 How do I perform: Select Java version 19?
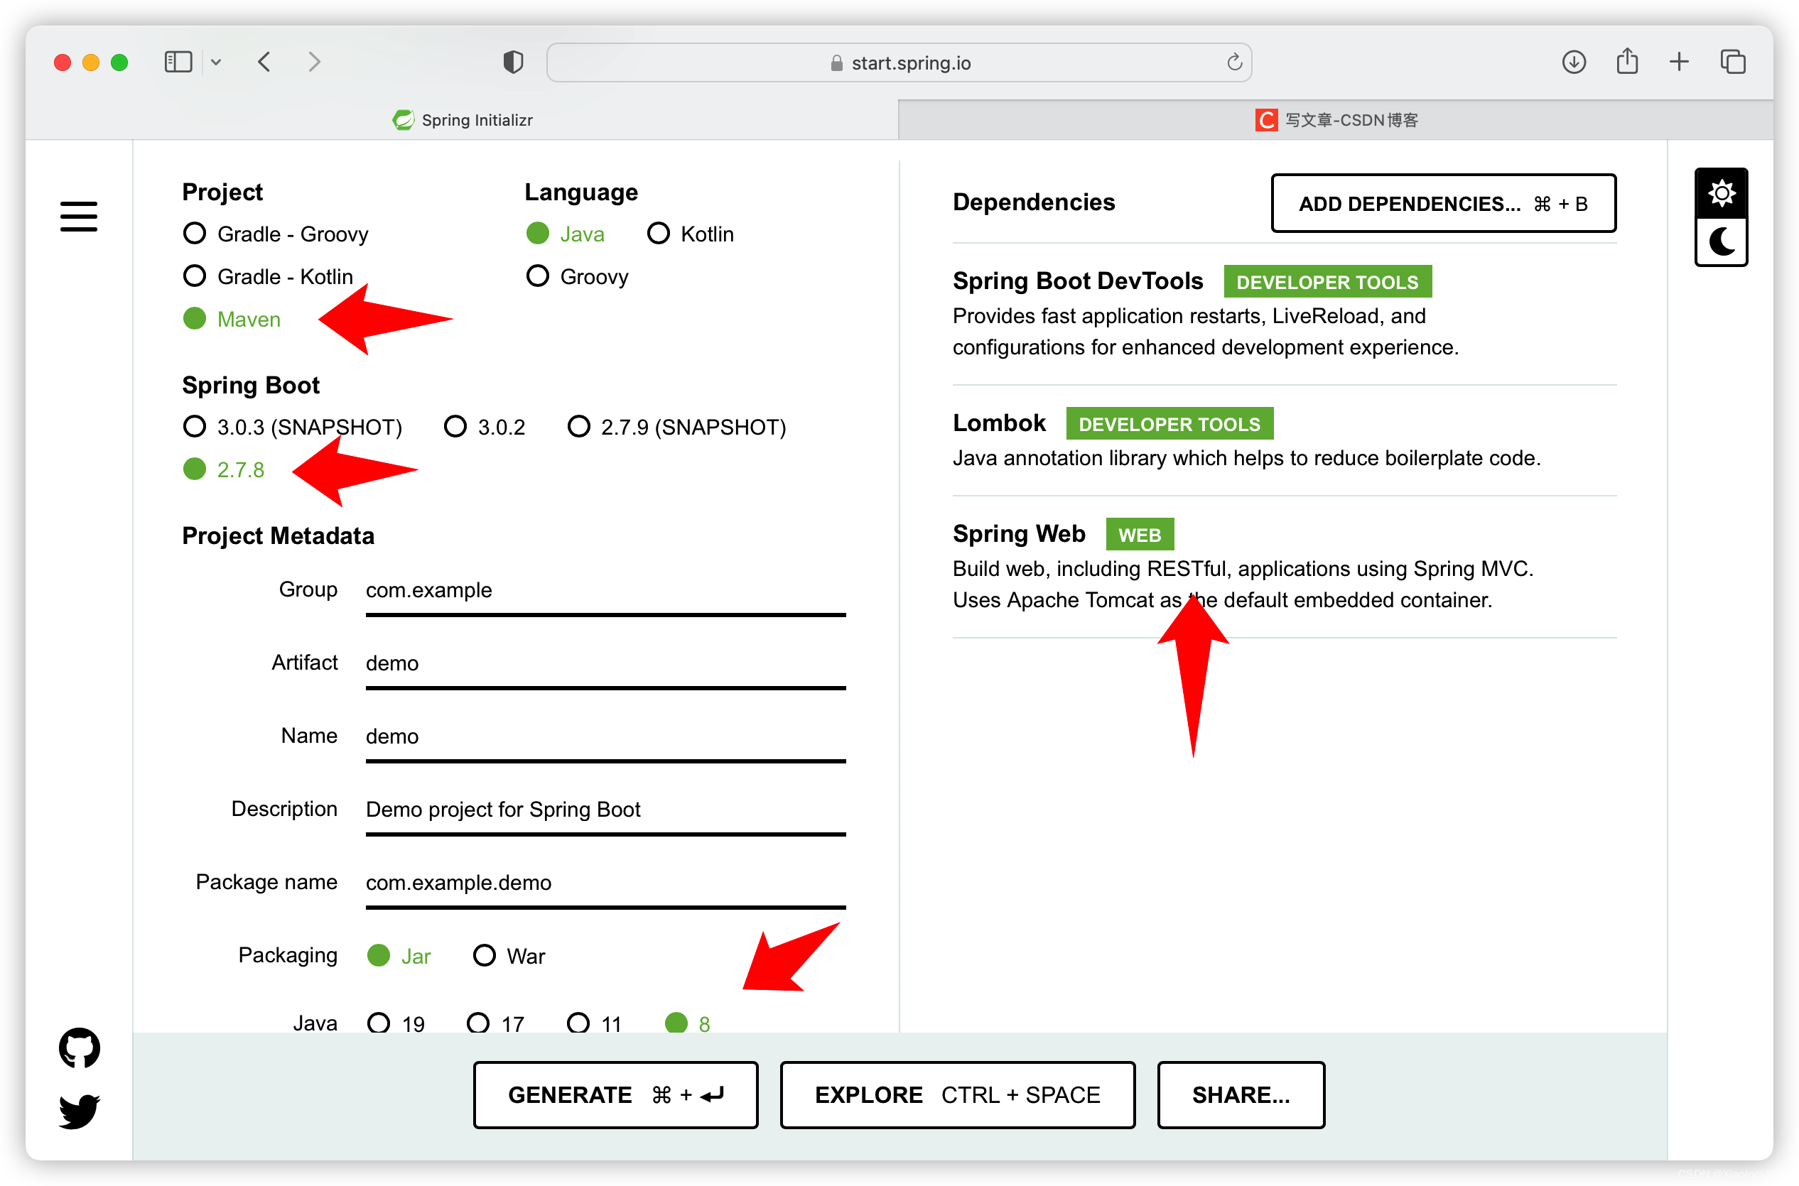pyautogui.click(x=396, y=1023)
